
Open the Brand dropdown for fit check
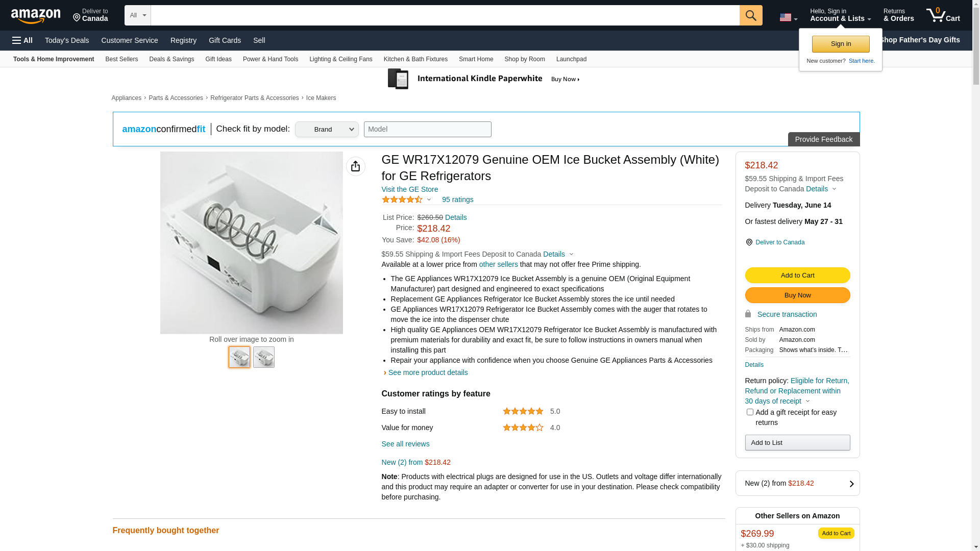click(x=327, y=130)
